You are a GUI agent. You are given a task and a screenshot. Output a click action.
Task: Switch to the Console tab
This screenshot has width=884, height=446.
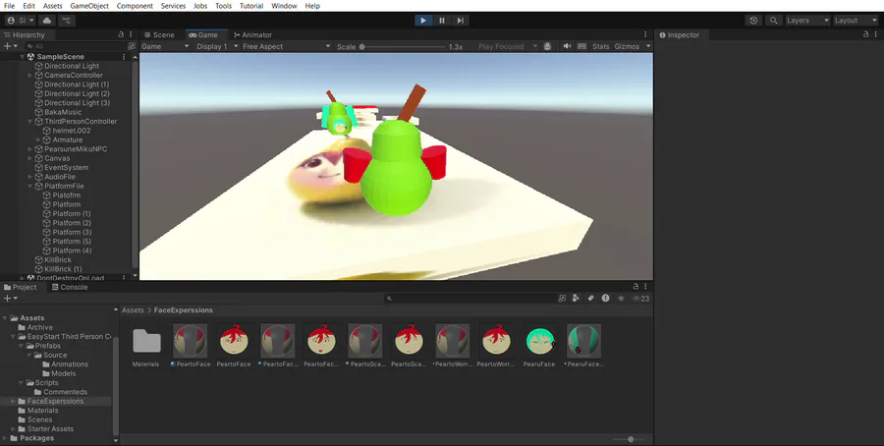70,287
